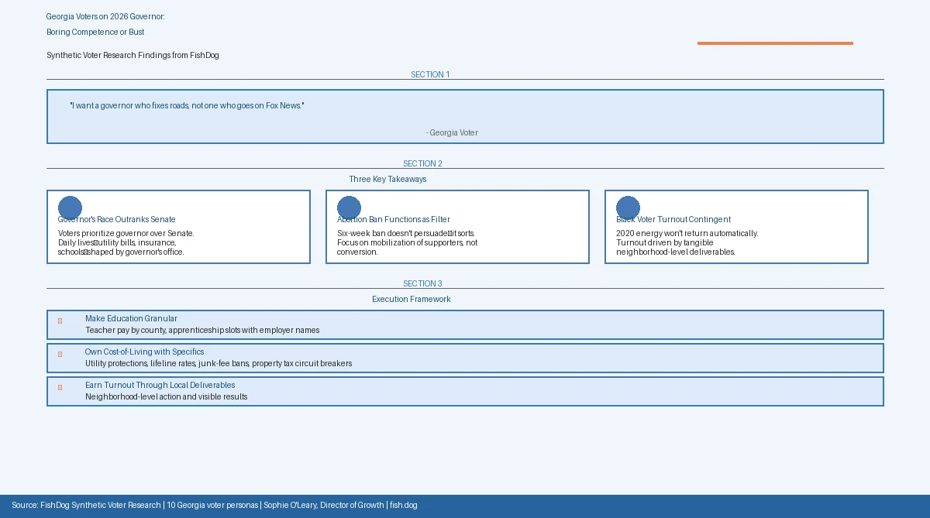Click the small bullet icon beside Make Education Granular
The height and width of the screenshot is (518, 930).
(60, 321)
